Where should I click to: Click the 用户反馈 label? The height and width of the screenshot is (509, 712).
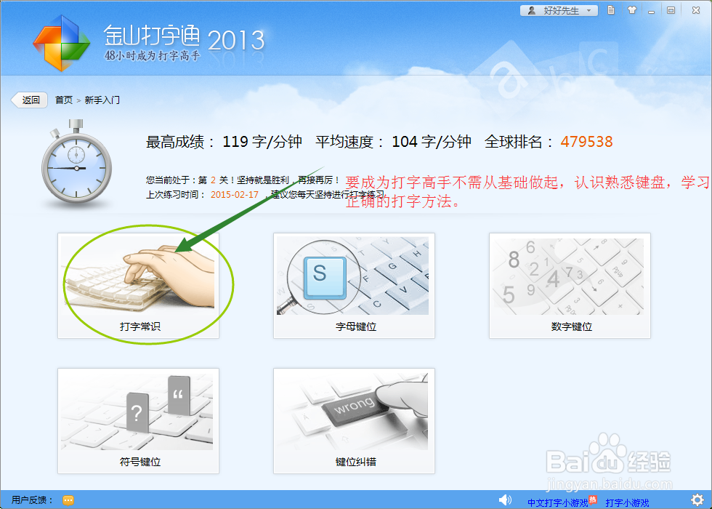(x=32, y=500)
